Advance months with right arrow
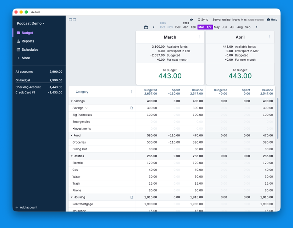The height and width of the screenshot is (228, 293). (257, 27)
